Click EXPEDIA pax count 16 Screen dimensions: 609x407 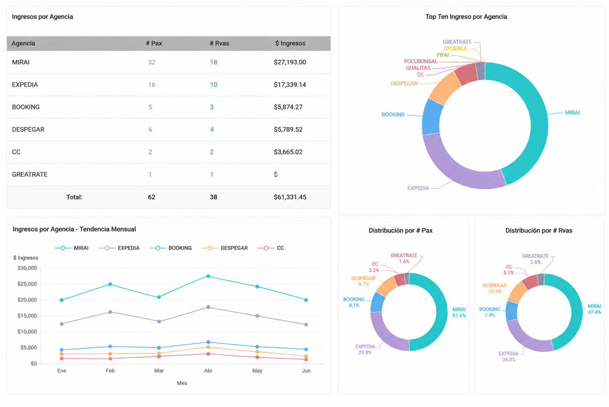tap(152, 85)
